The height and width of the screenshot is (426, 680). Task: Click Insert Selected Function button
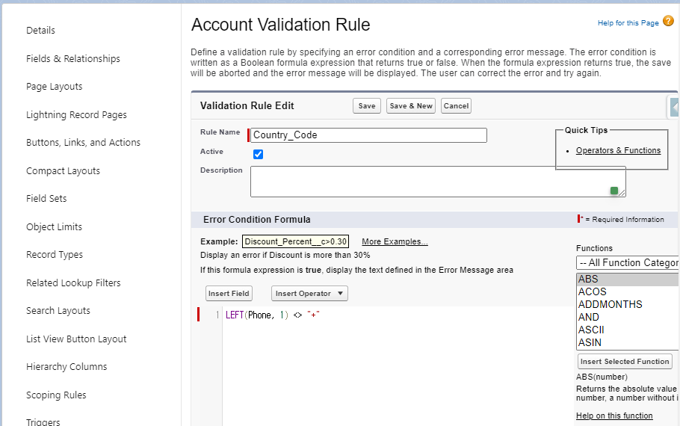625,362
